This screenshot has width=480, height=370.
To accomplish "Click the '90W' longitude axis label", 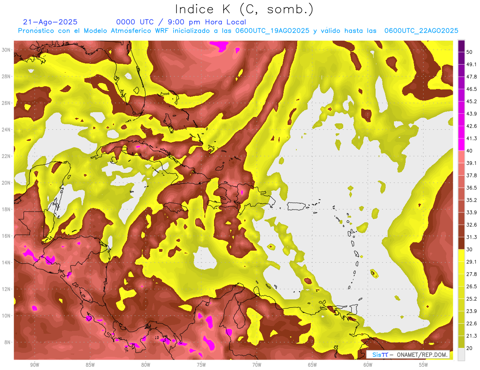I will [x=34, y=365].
